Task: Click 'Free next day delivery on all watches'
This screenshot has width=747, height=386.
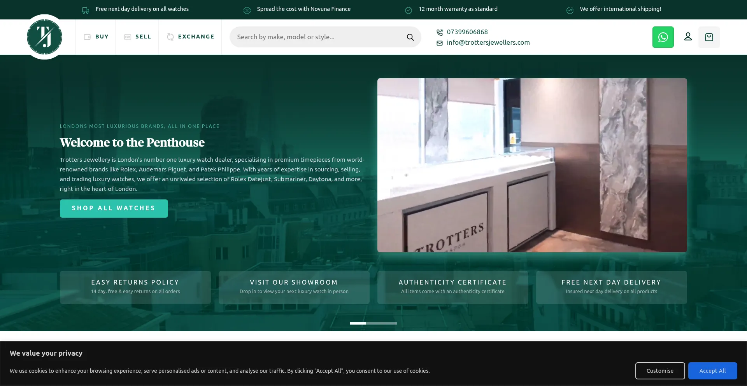Action: (x=142, y=9)
